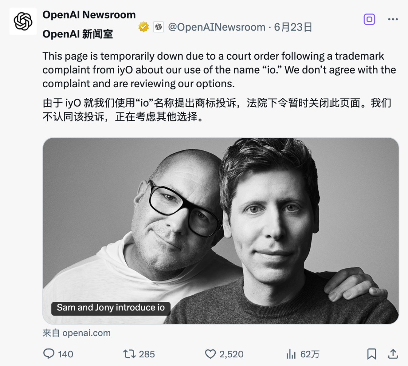Click the purple square icon near the top right
The height and width of the screenshot is (366, 408).
coord(369,19)
